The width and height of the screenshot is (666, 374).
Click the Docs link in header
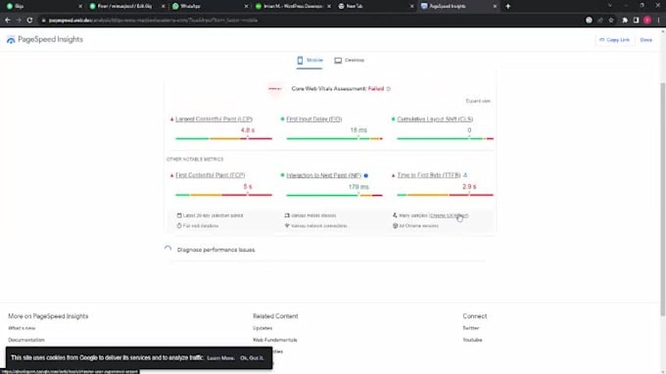tap(646, 40)
